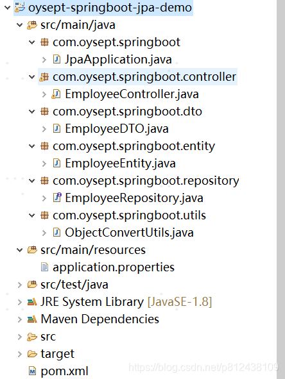Click the src/test/java folder icon
The image size is (285, 379).
click(x=32, y=285)
